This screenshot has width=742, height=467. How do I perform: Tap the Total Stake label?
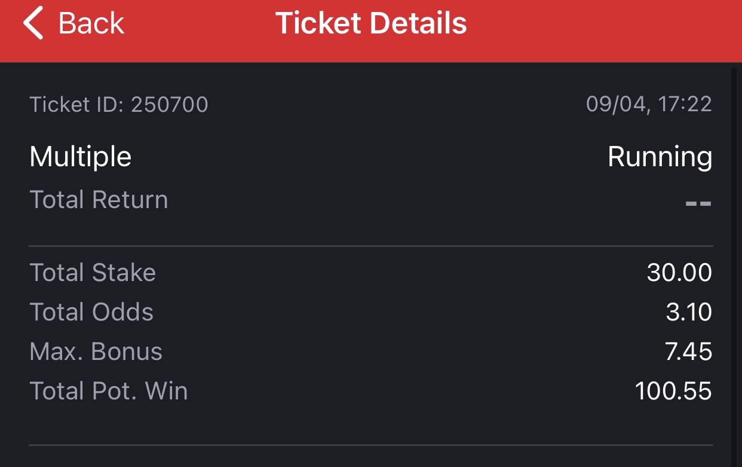pos(93,273)
